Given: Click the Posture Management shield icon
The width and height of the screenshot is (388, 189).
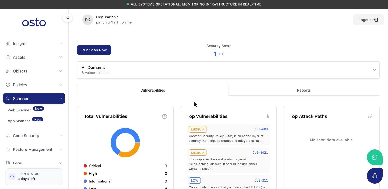Looking at the screenshot, I should click(x=8, y=149).
